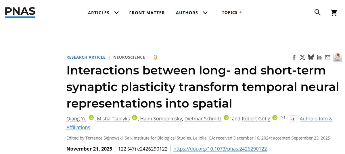Viewport: 345px width, 154px height.
Task: Open the shopping cart
Action: [x=334, y=13]
